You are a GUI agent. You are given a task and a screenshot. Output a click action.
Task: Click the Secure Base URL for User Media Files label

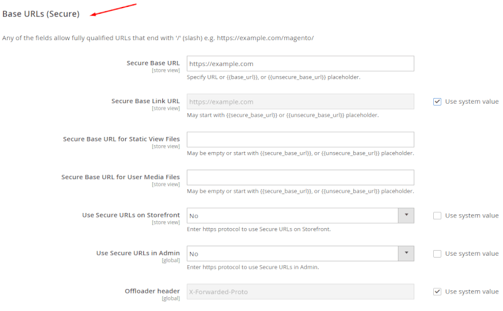pos(120,177)
